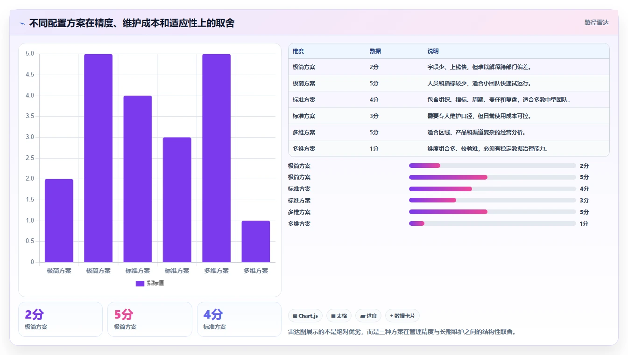628x355 pixels.
Task: Click the 标准方案 3分 progress bar
Action: [493, 201]
